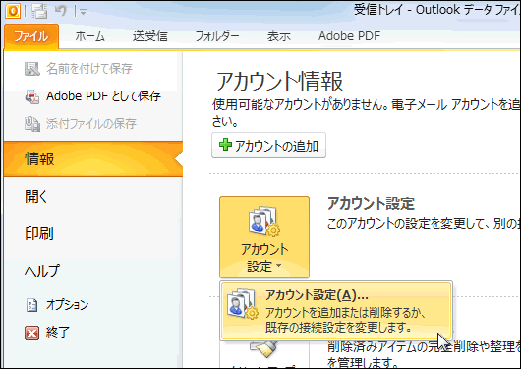The width and height of the screenshot is (521, 369).
Task: Select 情報 in the backstage sidebar
Action: [93, 158]
